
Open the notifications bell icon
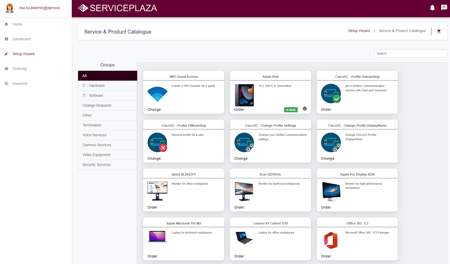432,8
